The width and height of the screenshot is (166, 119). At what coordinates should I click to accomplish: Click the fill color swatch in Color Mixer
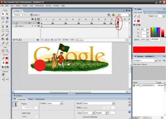point(139,21)
